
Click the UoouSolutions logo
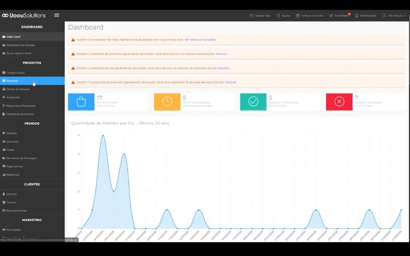coord(24,15)
